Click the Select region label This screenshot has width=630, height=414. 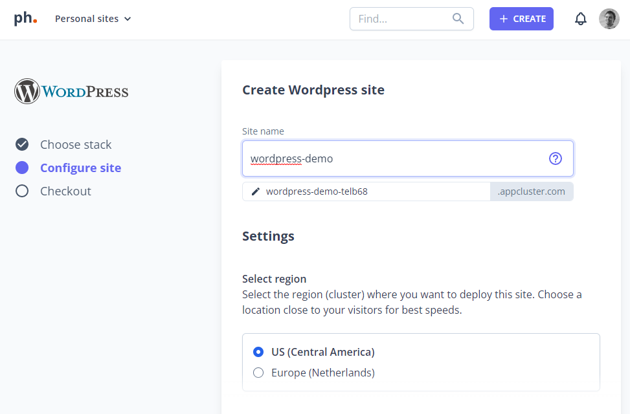click(x=274, y=279)
